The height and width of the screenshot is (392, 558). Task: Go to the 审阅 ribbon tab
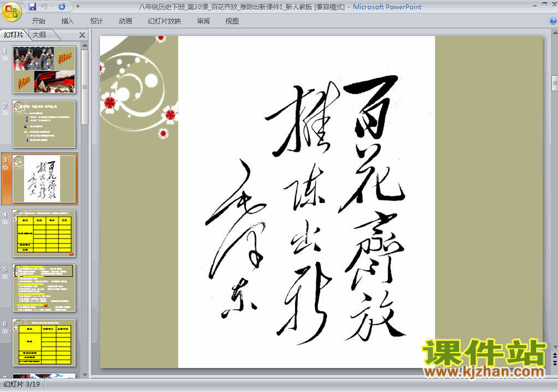tap(203, 21)
